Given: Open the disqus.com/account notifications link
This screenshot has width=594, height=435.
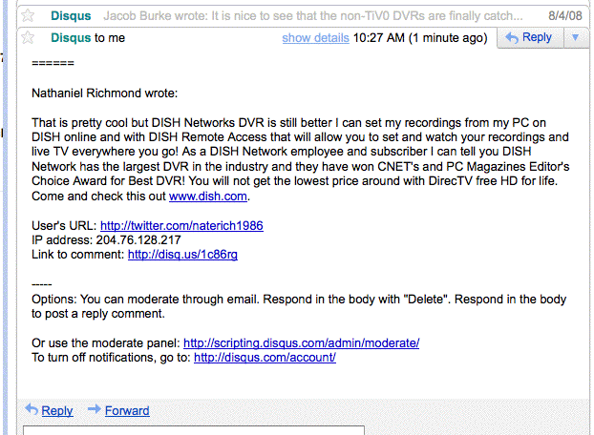Looking at the screenshot, I should click(265, 358).
